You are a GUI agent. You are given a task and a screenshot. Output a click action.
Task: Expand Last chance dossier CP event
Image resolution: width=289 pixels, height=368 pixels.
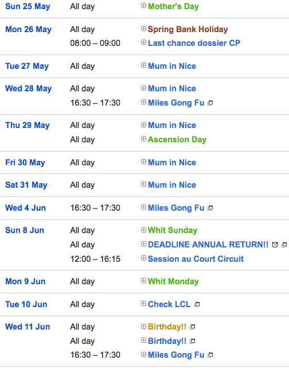point(143,42)
